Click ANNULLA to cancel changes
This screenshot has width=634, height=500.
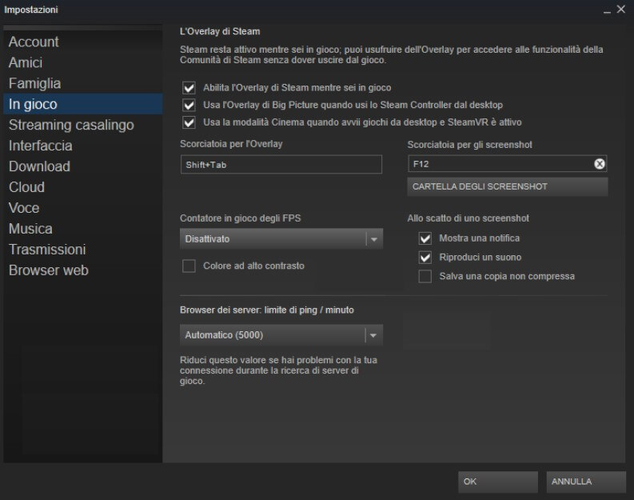586,482
